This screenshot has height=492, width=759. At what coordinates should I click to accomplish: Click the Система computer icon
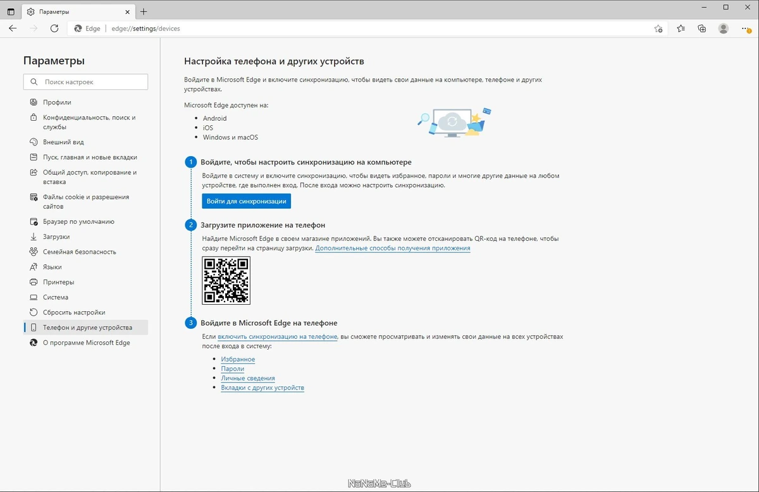pos(34,297)
